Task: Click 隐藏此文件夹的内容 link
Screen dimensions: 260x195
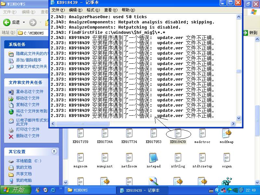Action: 32,54
